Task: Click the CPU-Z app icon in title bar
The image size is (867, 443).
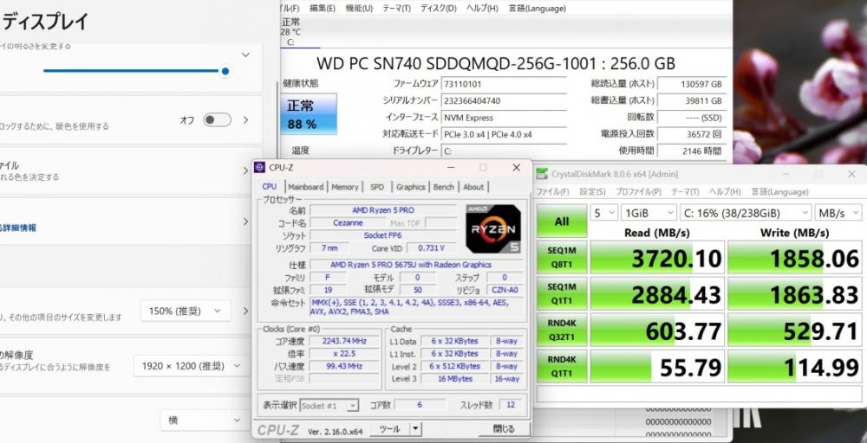Action: (259, 167)
